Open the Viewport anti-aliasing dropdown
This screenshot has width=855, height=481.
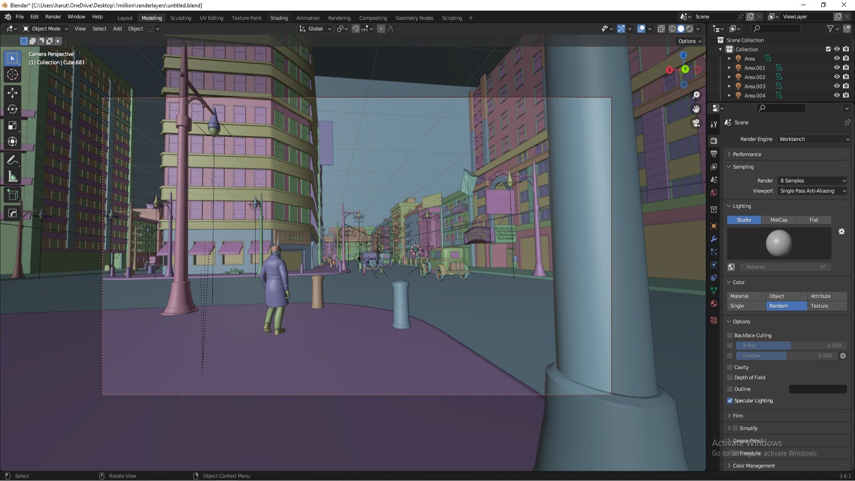812,191
